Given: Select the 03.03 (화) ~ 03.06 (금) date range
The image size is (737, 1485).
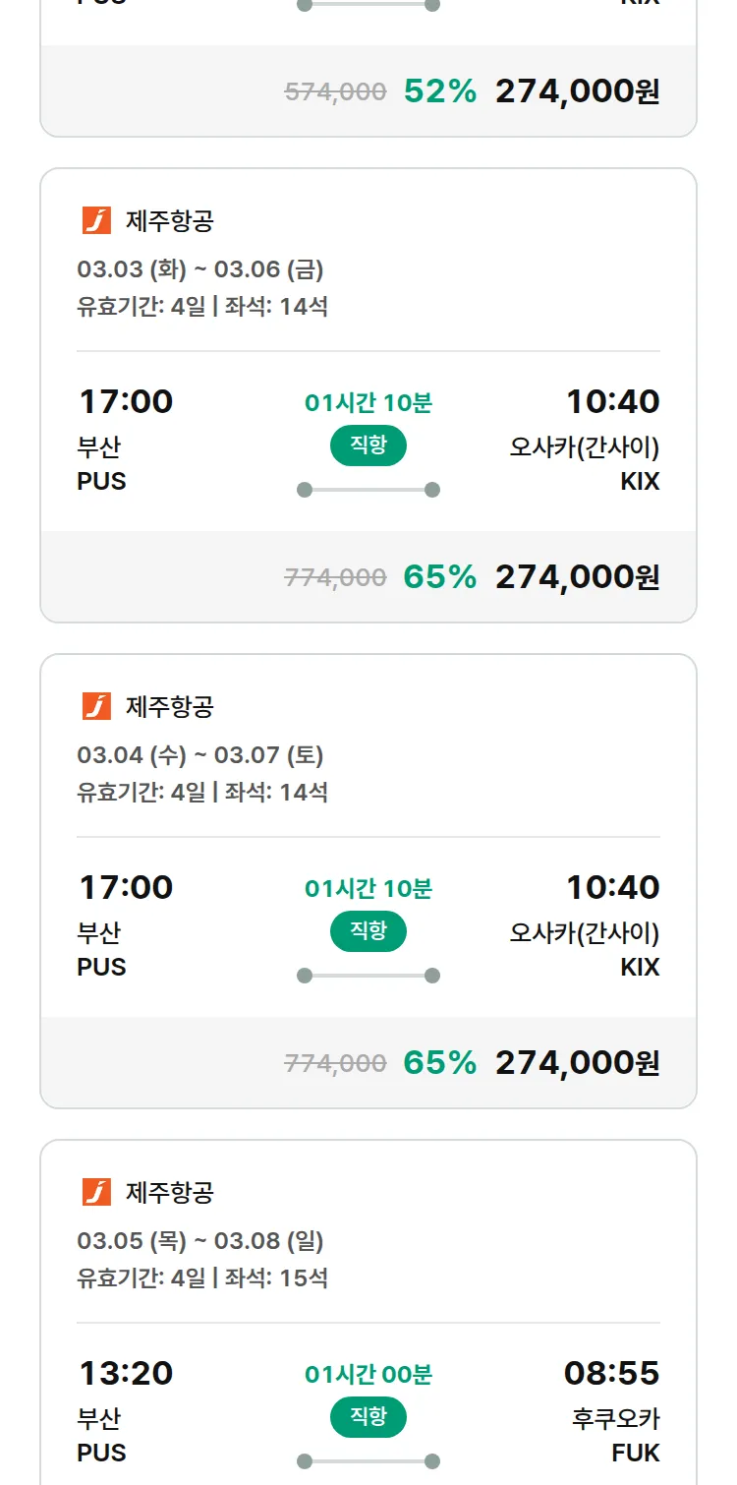Looking at the screenshot, I should pyautogui.click(x=200, y=269).
